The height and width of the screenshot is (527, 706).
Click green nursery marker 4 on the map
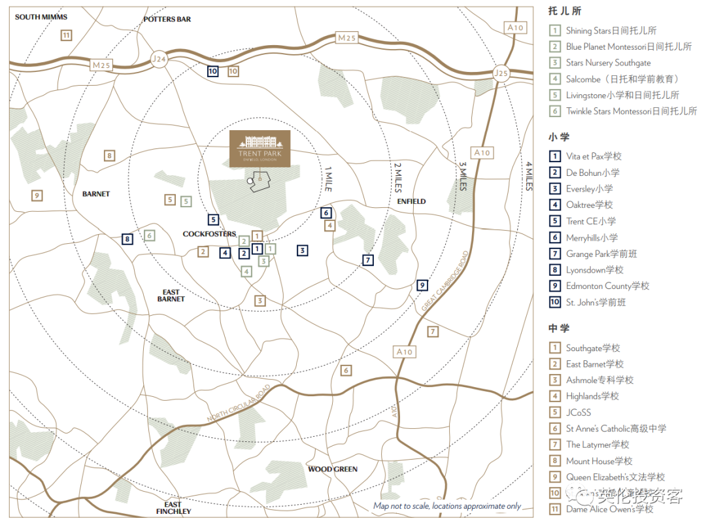(x=246, y=271)
